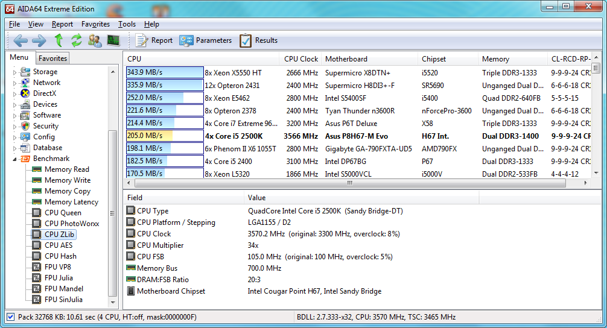Image resolution: width=607 pixels, height=328 pixels.
Task: Select the Database tree icon
Action: (25, 147)
